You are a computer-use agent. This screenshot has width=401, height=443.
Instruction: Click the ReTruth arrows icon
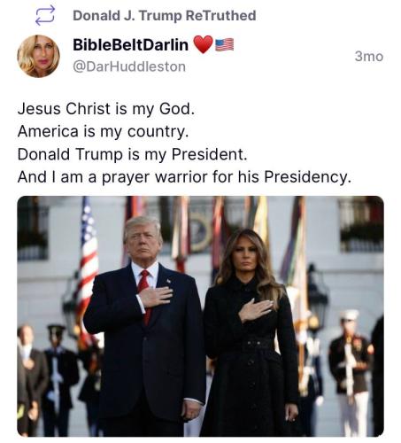point(45,15)
